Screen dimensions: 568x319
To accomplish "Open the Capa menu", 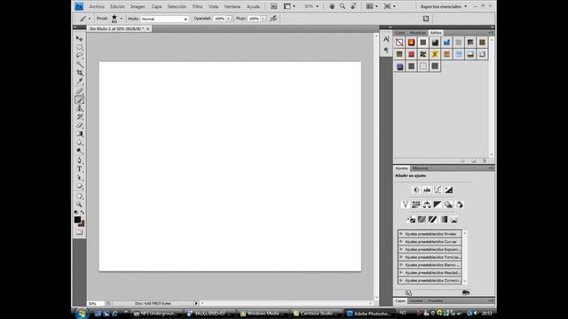I will [156, 6].
